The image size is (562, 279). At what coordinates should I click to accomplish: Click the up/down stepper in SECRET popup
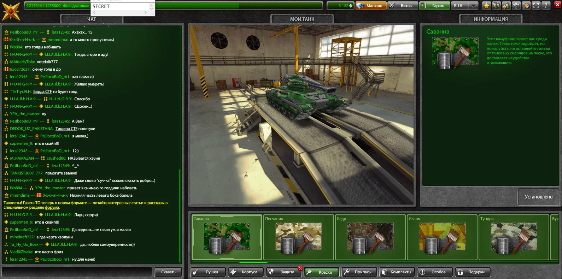152,6
